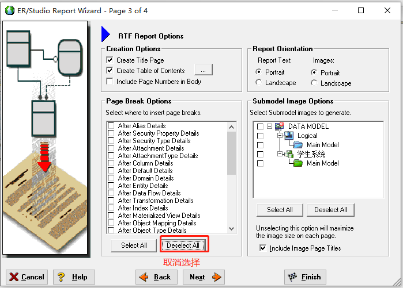
Task: Check After Attachment Details
Action: click(x=111, y=148)
